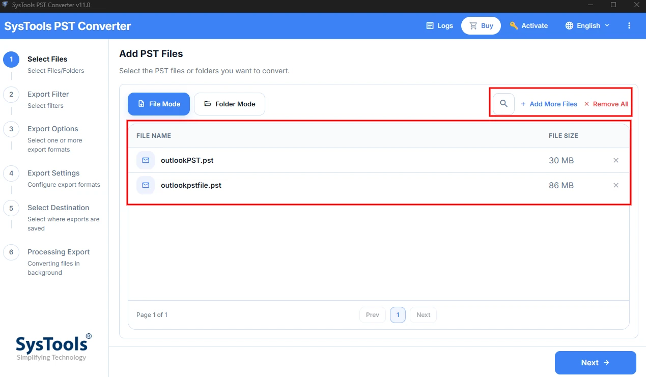
Task: Click the FILE SIZE column header
Action: [x=563, y=136]
